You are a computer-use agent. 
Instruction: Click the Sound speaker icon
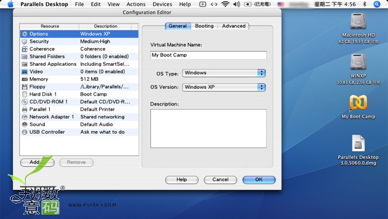click(24, 124)
